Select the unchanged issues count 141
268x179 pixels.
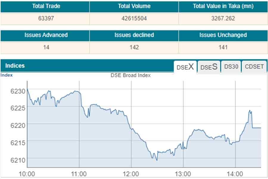pyautogui.click(x=223, y=47)
